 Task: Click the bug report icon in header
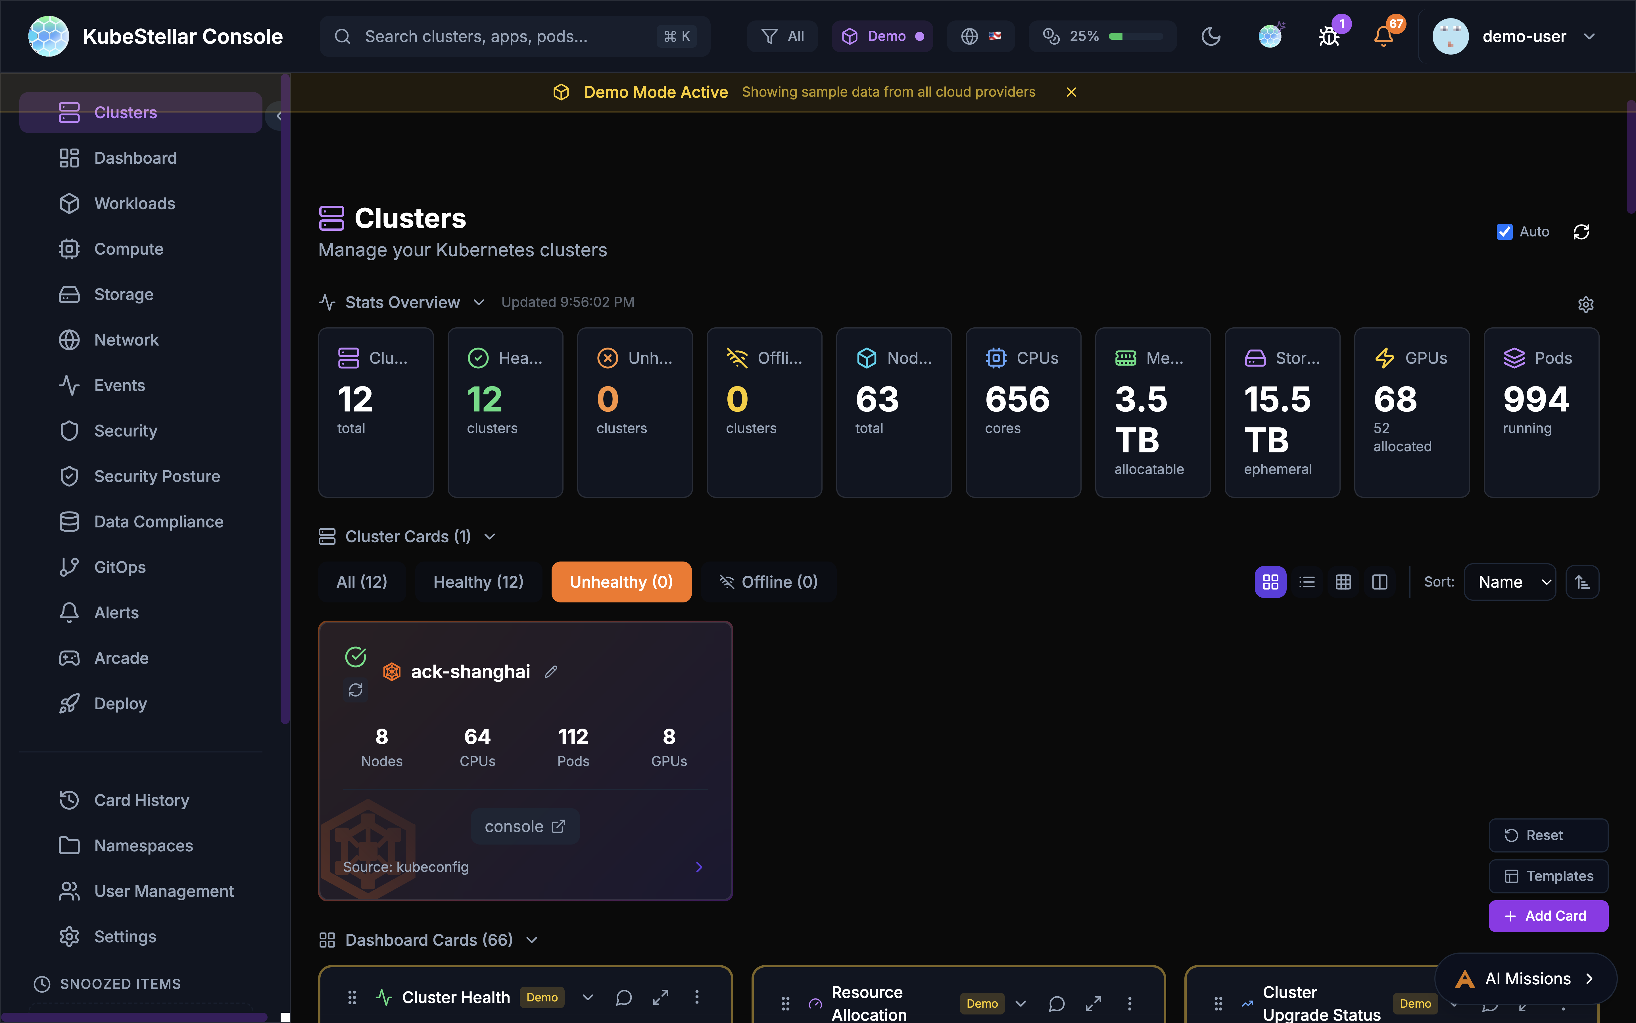click(1328, 37)
